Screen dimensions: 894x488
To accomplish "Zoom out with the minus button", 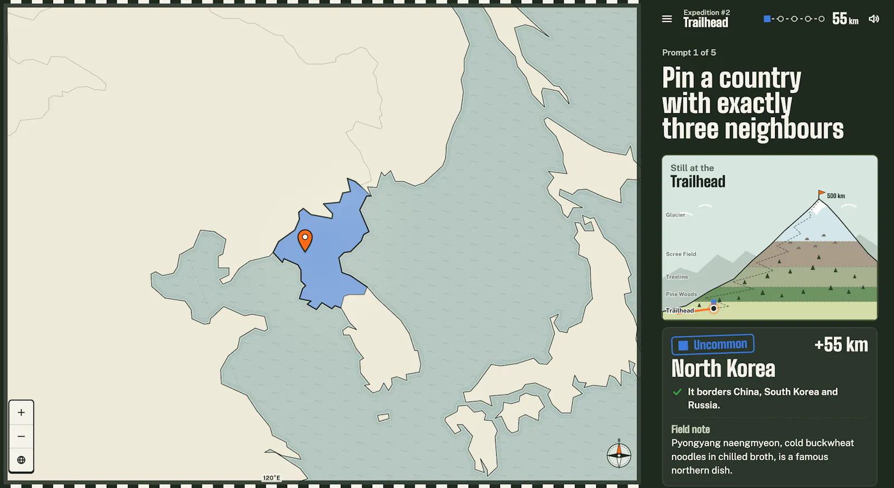I will (x=21, y=436).
